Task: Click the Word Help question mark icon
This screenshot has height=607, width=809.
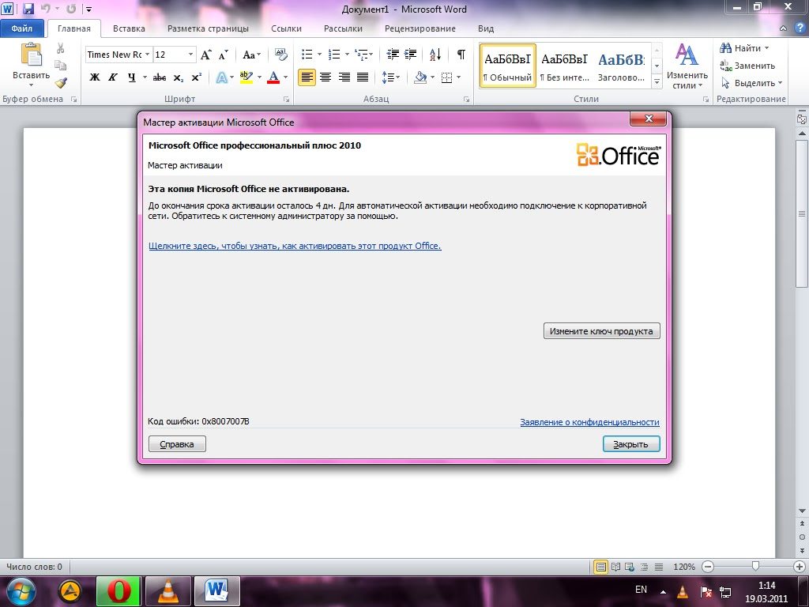Action: click(800, 28)
